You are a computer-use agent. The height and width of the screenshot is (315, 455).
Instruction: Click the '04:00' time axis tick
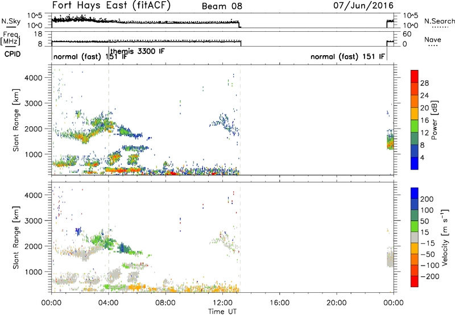click(109, 303)
